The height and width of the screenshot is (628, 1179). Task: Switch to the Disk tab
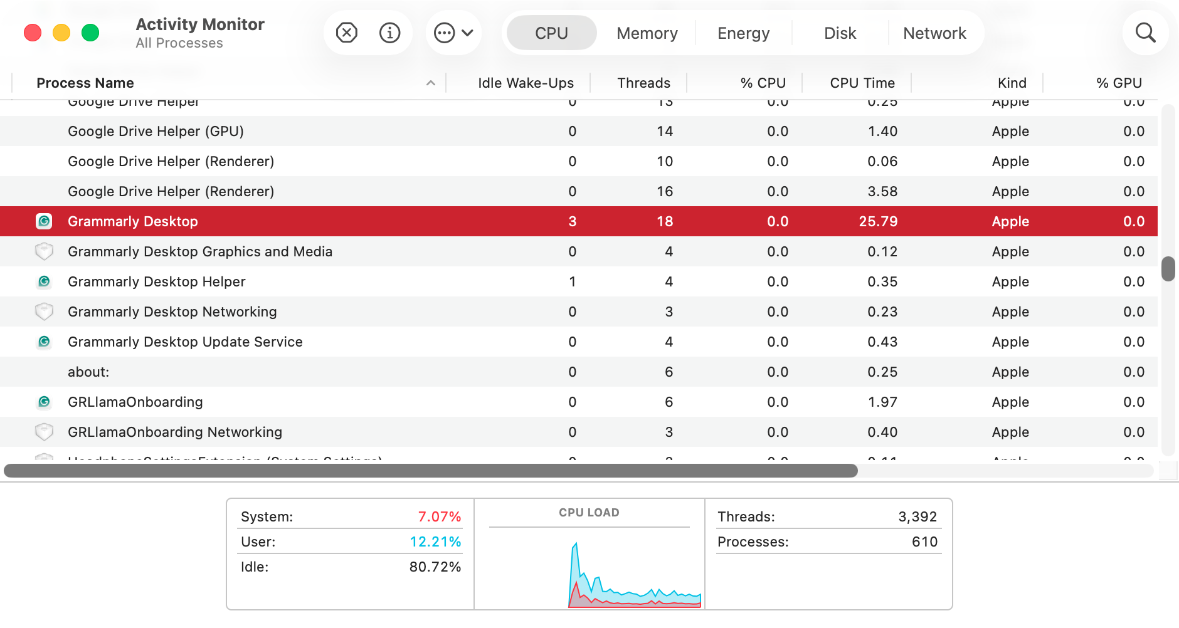[839, 33]
